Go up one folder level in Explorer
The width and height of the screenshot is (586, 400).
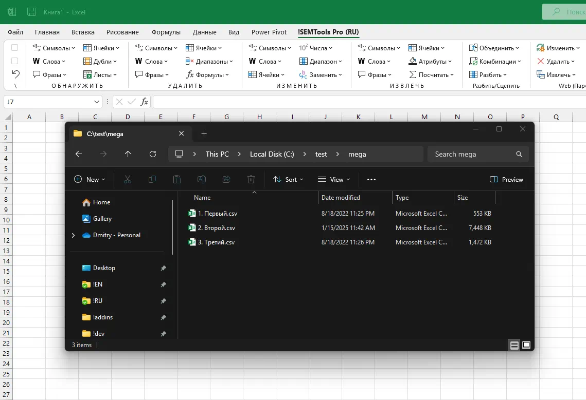click(128, 154)
